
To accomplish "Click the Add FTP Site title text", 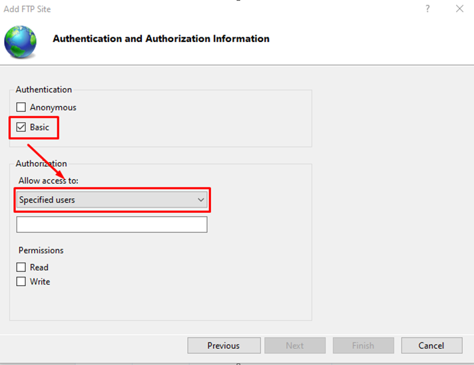I will pos(27,9).
